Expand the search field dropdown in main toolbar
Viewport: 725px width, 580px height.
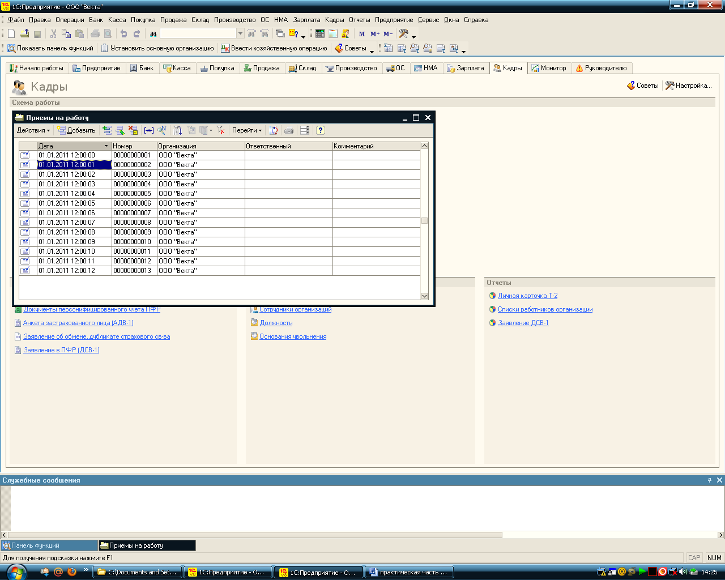click(x=240, y=34)
